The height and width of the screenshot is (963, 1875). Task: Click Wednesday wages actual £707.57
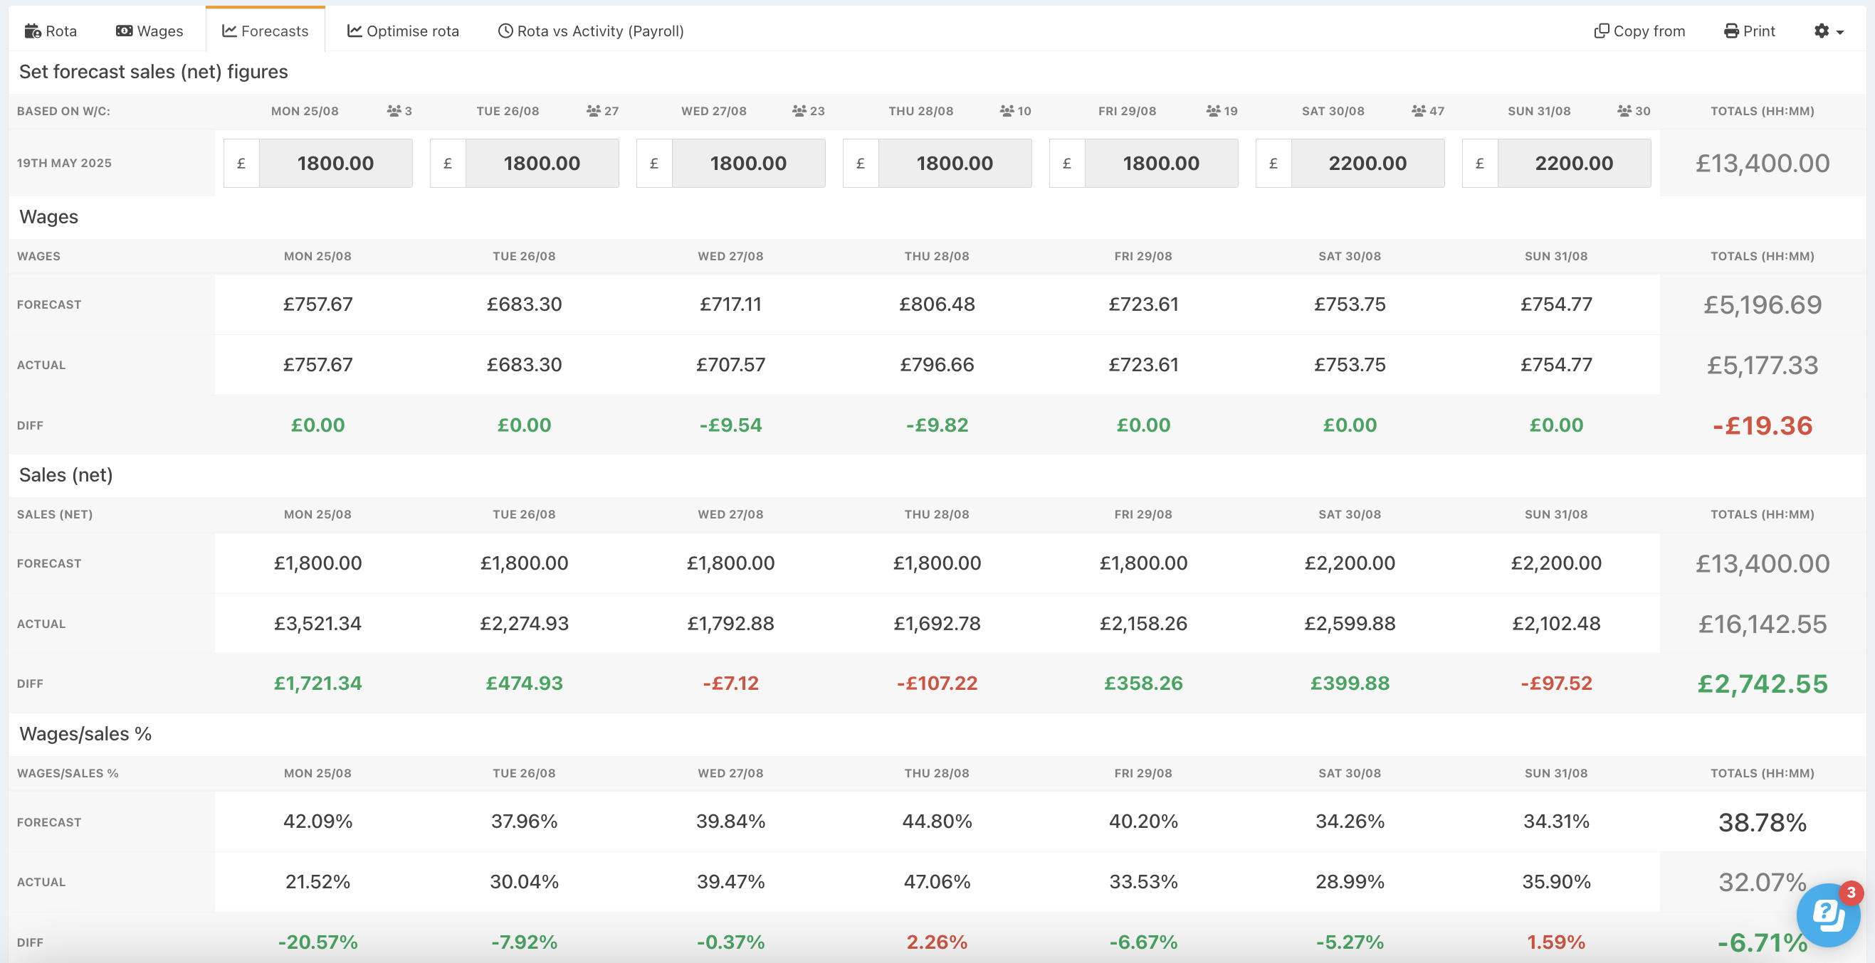(x=731, y=364)
